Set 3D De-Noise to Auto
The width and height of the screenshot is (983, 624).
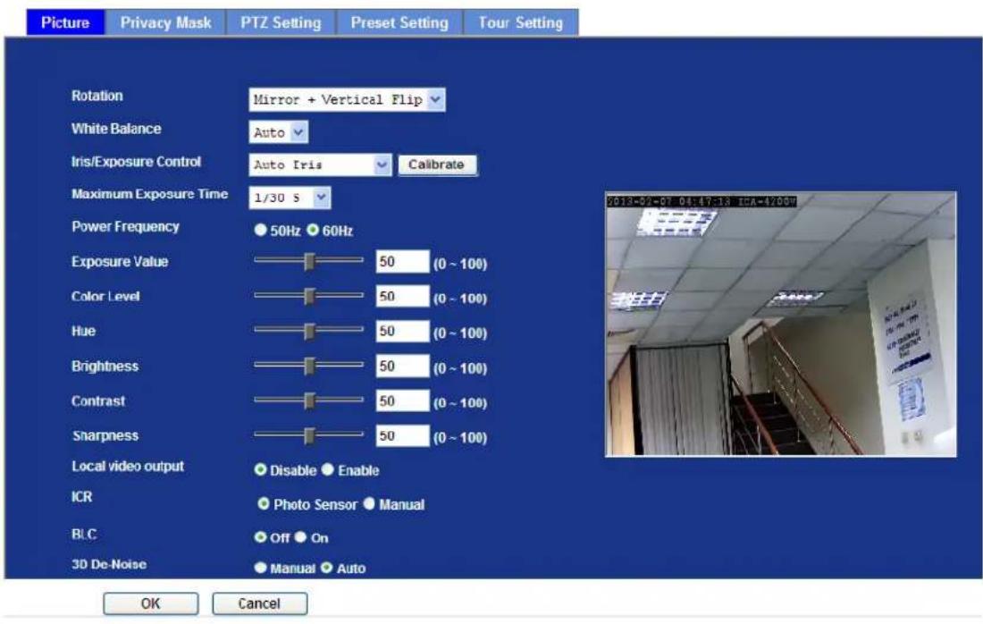click(326, 568)
